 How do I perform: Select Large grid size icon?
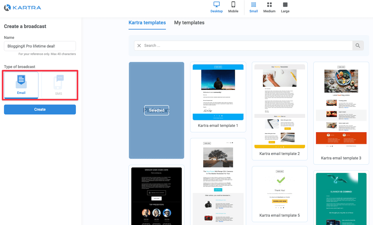[285, 5]
